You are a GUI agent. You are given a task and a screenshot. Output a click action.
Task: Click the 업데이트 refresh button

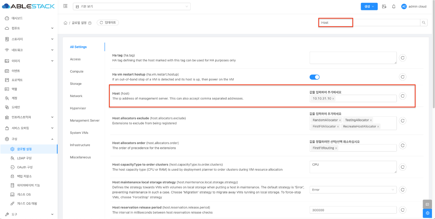pyautogui.click(x=108, y=22)
